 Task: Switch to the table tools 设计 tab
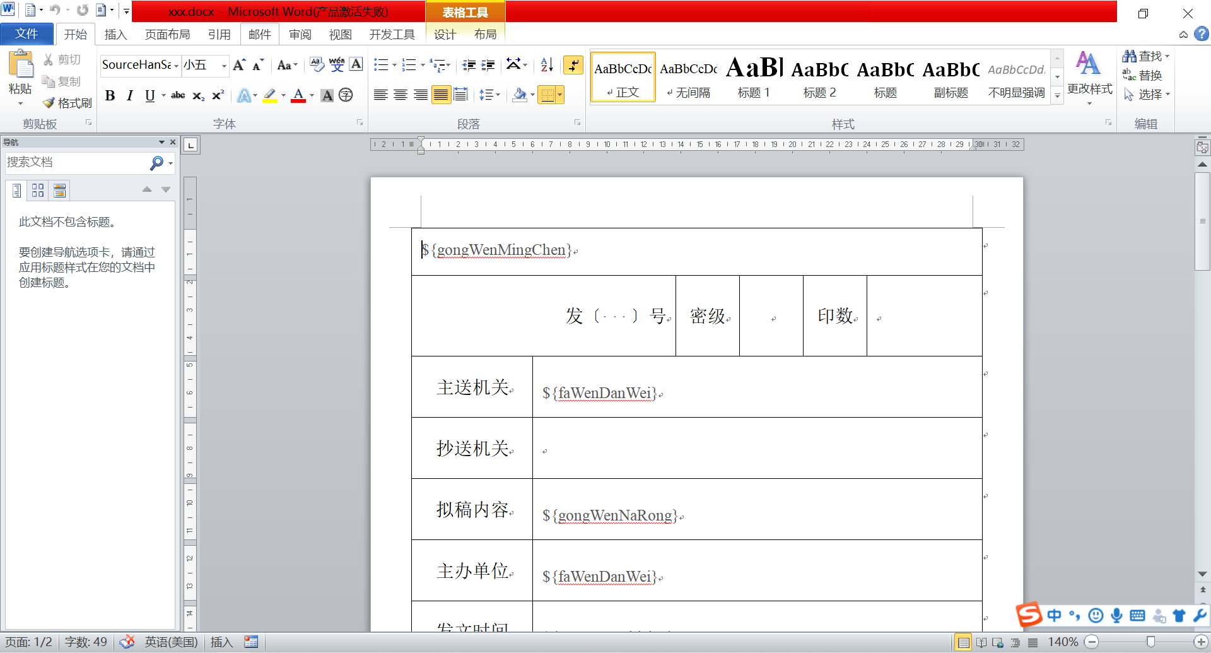coord(445,35)
